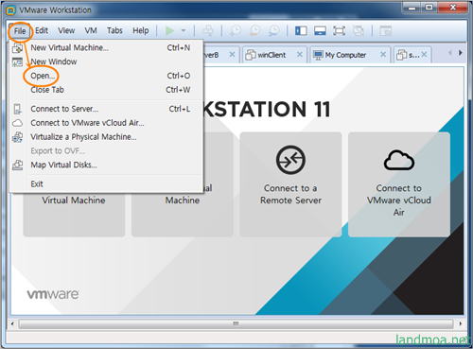Click the horizontal scrollbar right arrow
Viewport: 473px width, 349px height.
461,323
